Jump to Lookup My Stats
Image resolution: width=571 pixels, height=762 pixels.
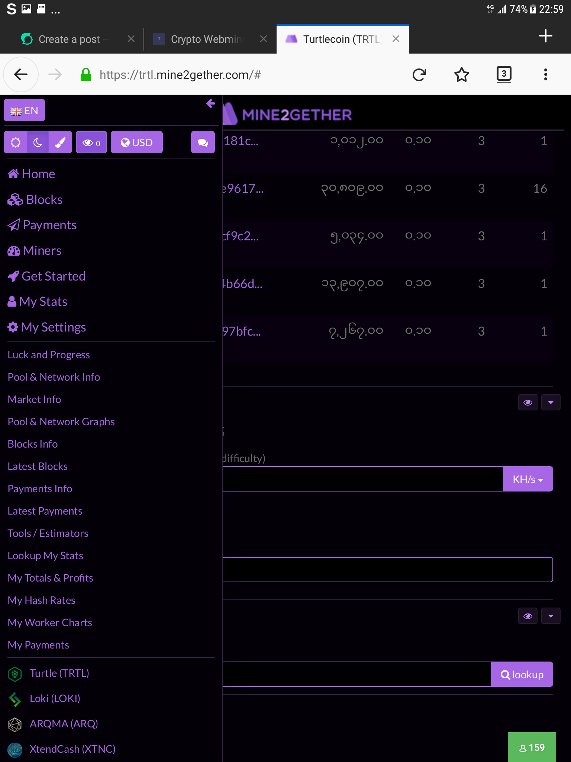45,556
